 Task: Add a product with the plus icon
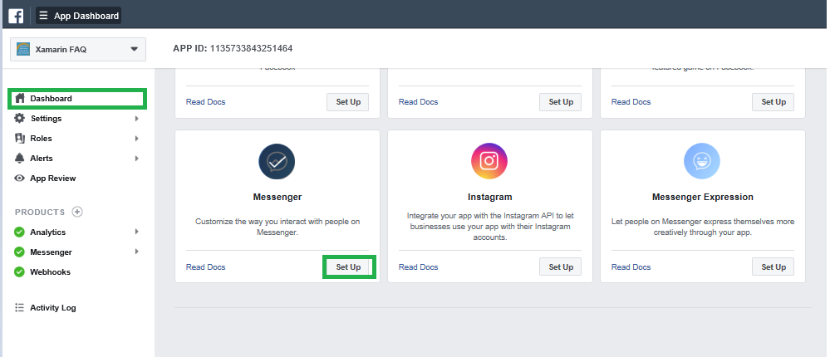pos(77,212)
